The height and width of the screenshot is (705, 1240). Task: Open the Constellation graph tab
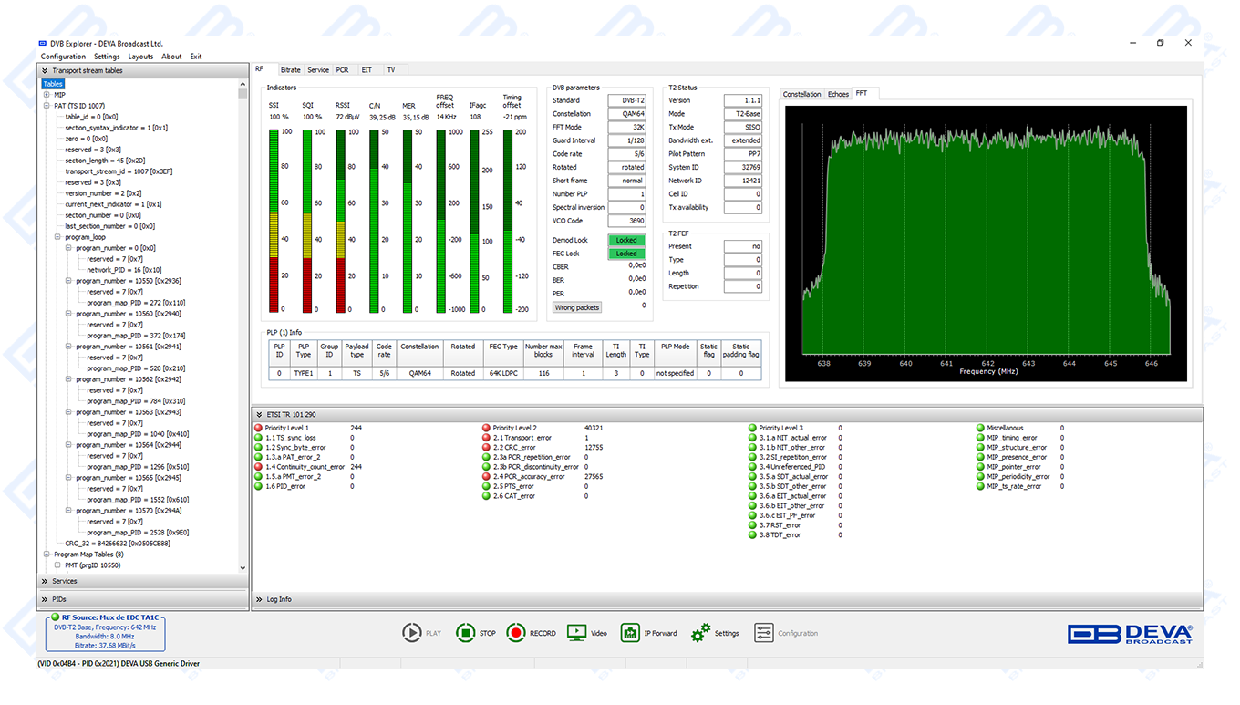pyautogui.click(x=801, y=94)
